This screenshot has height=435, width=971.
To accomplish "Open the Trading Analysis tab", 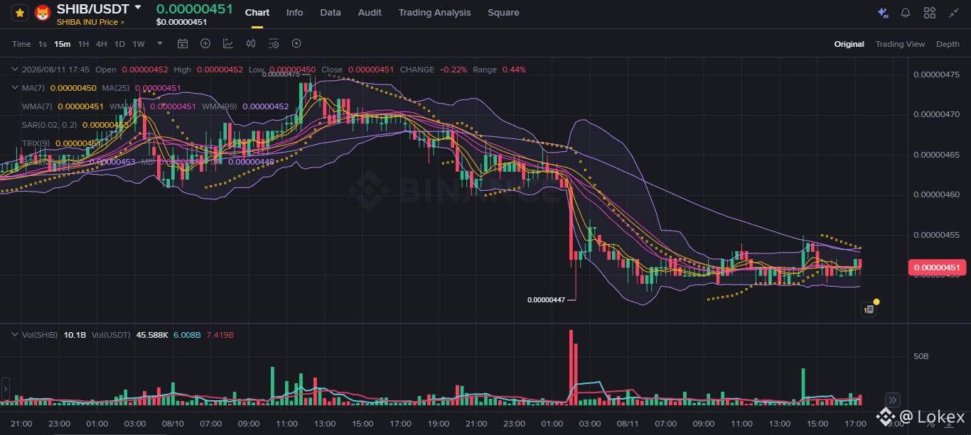I will [x=434, y=13].
